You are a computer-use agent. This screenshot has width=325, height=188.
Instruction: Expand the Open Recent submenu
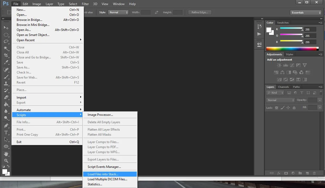click(48, 40)
